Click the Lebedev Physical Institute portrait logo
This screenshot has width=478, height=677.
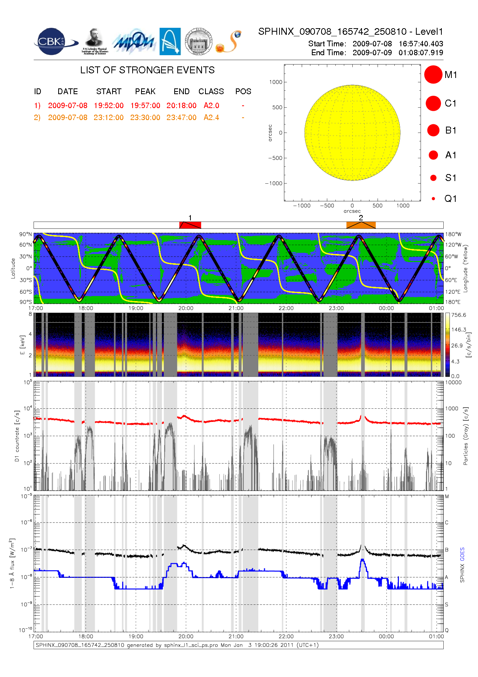coord(94,41)
